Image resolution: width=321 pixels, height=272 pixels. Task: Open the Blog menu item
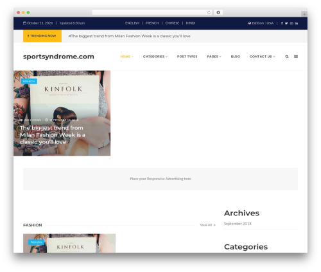coord(236,57)
